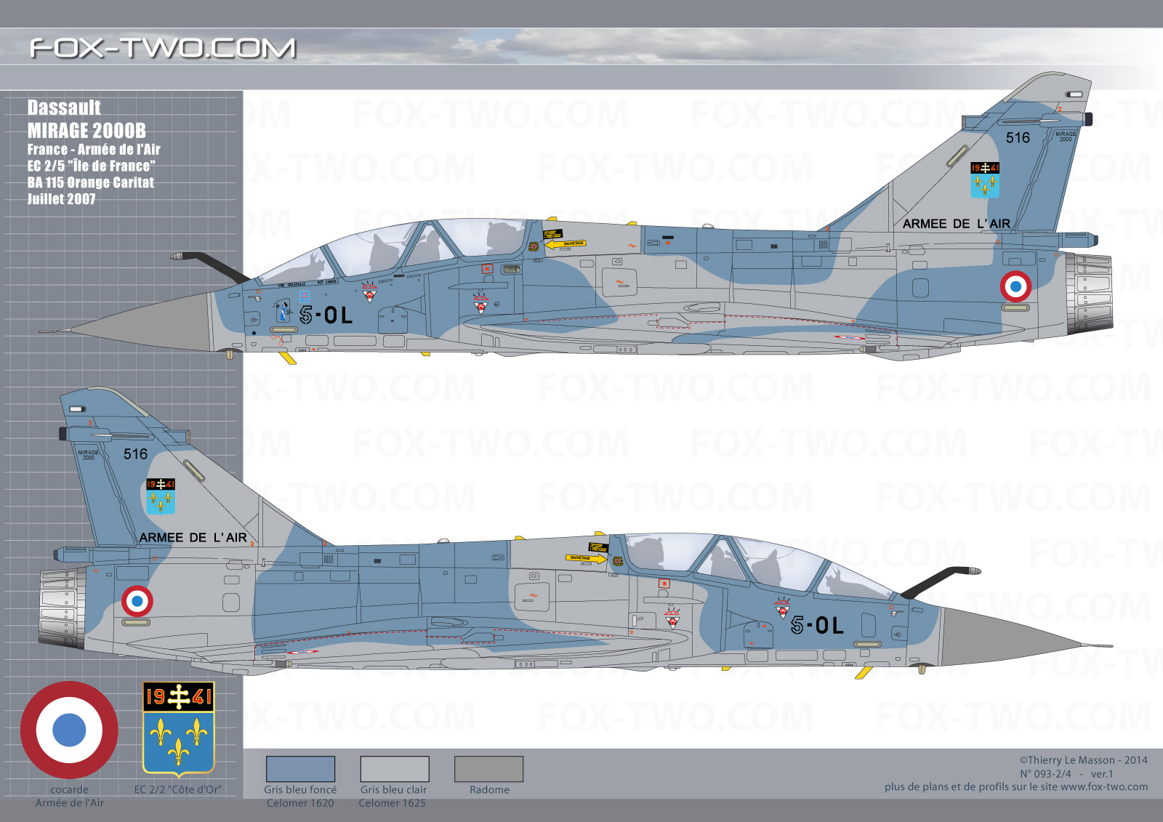Click the '516' number on the lower tail fin

click(x=135, y=454)
